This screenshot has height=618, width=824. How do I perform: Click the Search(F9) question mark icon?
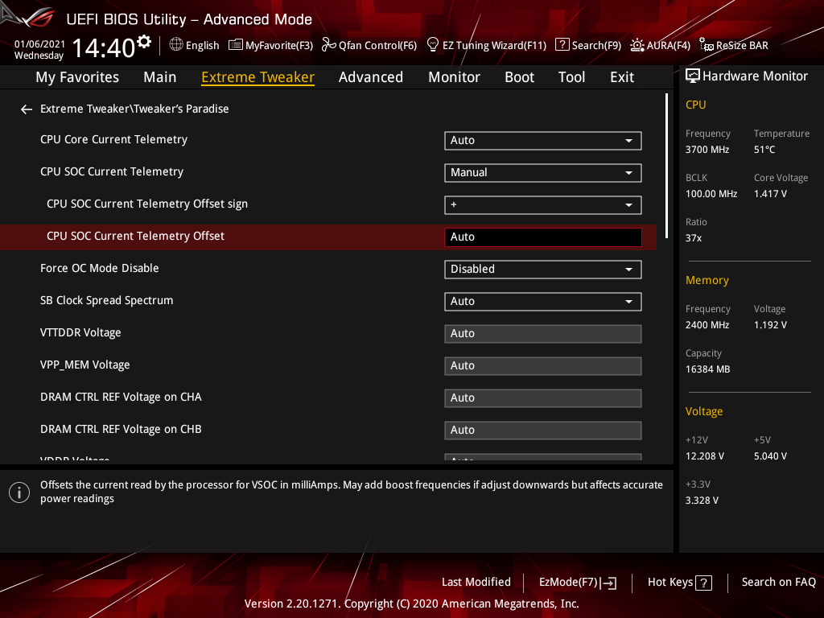click(x=562, y=45)
